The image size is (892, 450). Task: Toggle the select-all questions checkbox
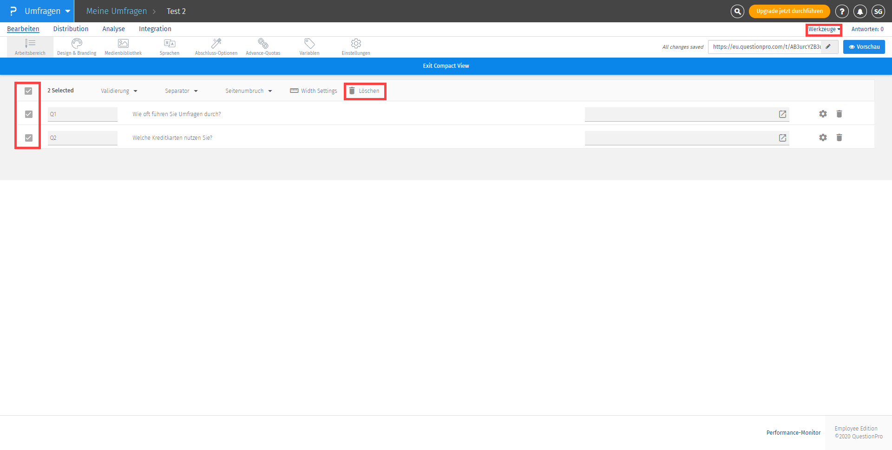pos(28,91)
